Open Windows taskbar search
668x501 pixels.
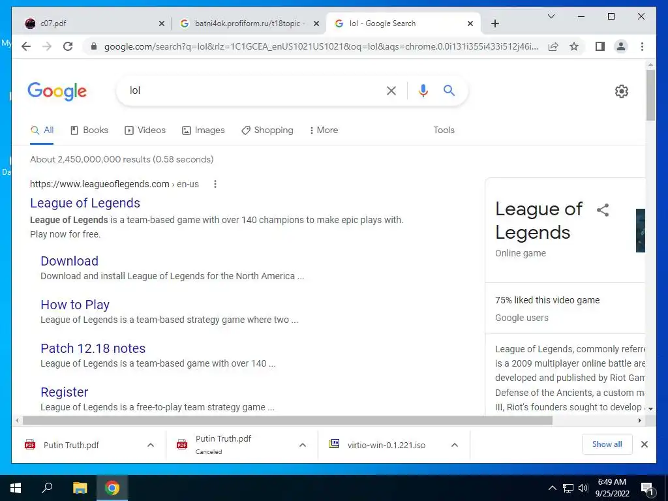(47, 488)
